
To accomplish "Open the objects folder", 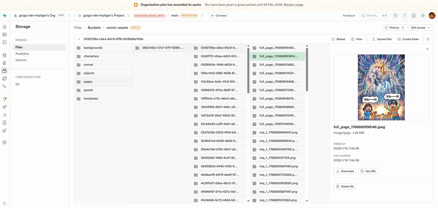I will click(x=104, y=73).
